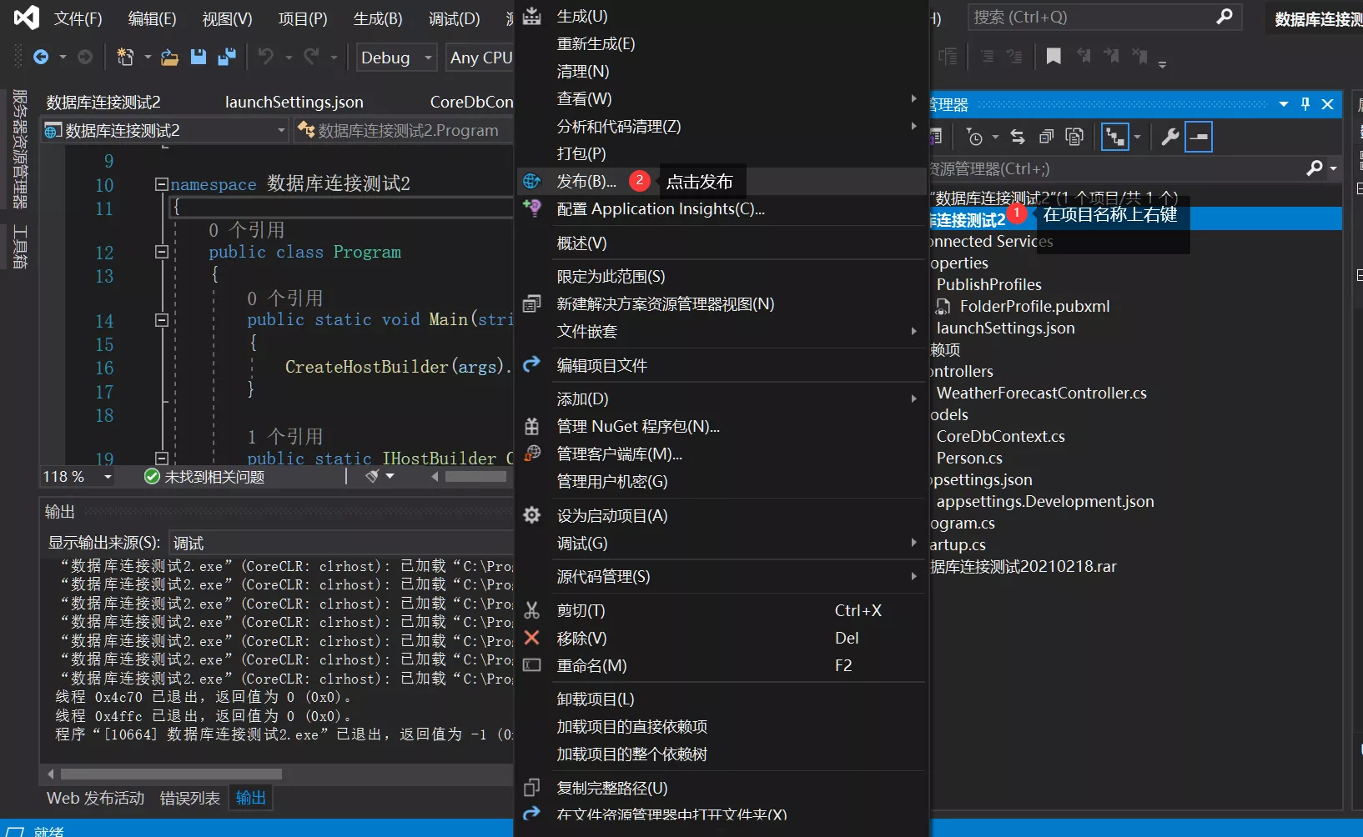Click the Show All Files icon
The image size is (1363, 837).
click(1074, 137)
